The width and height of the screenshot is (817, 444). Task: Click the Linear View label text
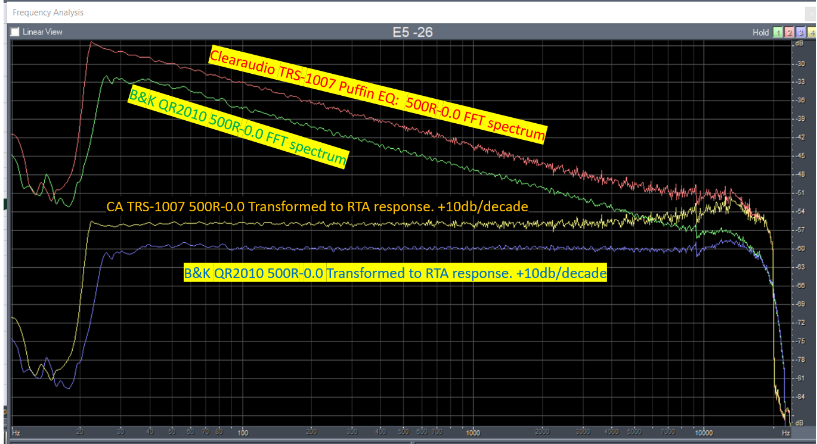pos(42,32)
